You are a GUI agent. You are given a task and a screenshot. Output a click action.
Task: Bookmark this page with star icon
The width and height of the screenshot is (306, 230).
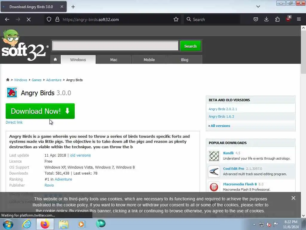pyautogui.click(x=176, y=19)
